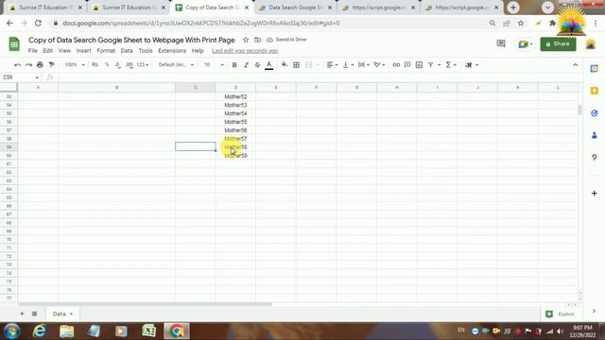Open text rotation dropdown
Viewport: 605px width, 340px height.
click(x=379, y=65)
